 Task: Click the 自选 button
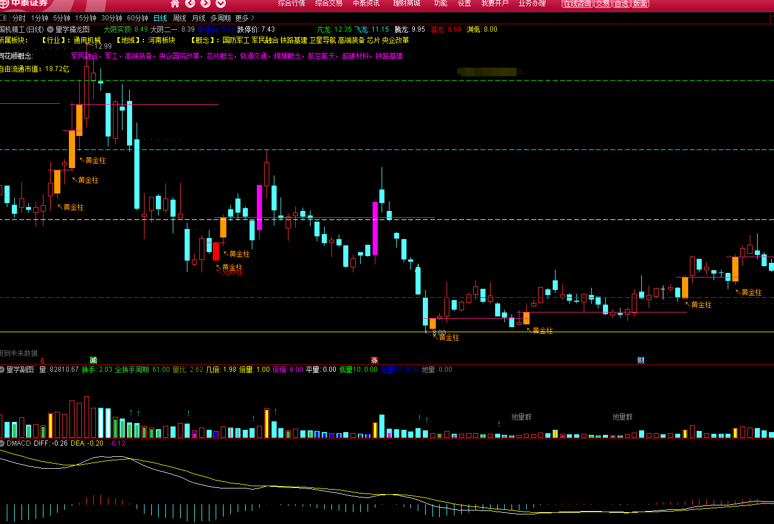pos(621,3)
